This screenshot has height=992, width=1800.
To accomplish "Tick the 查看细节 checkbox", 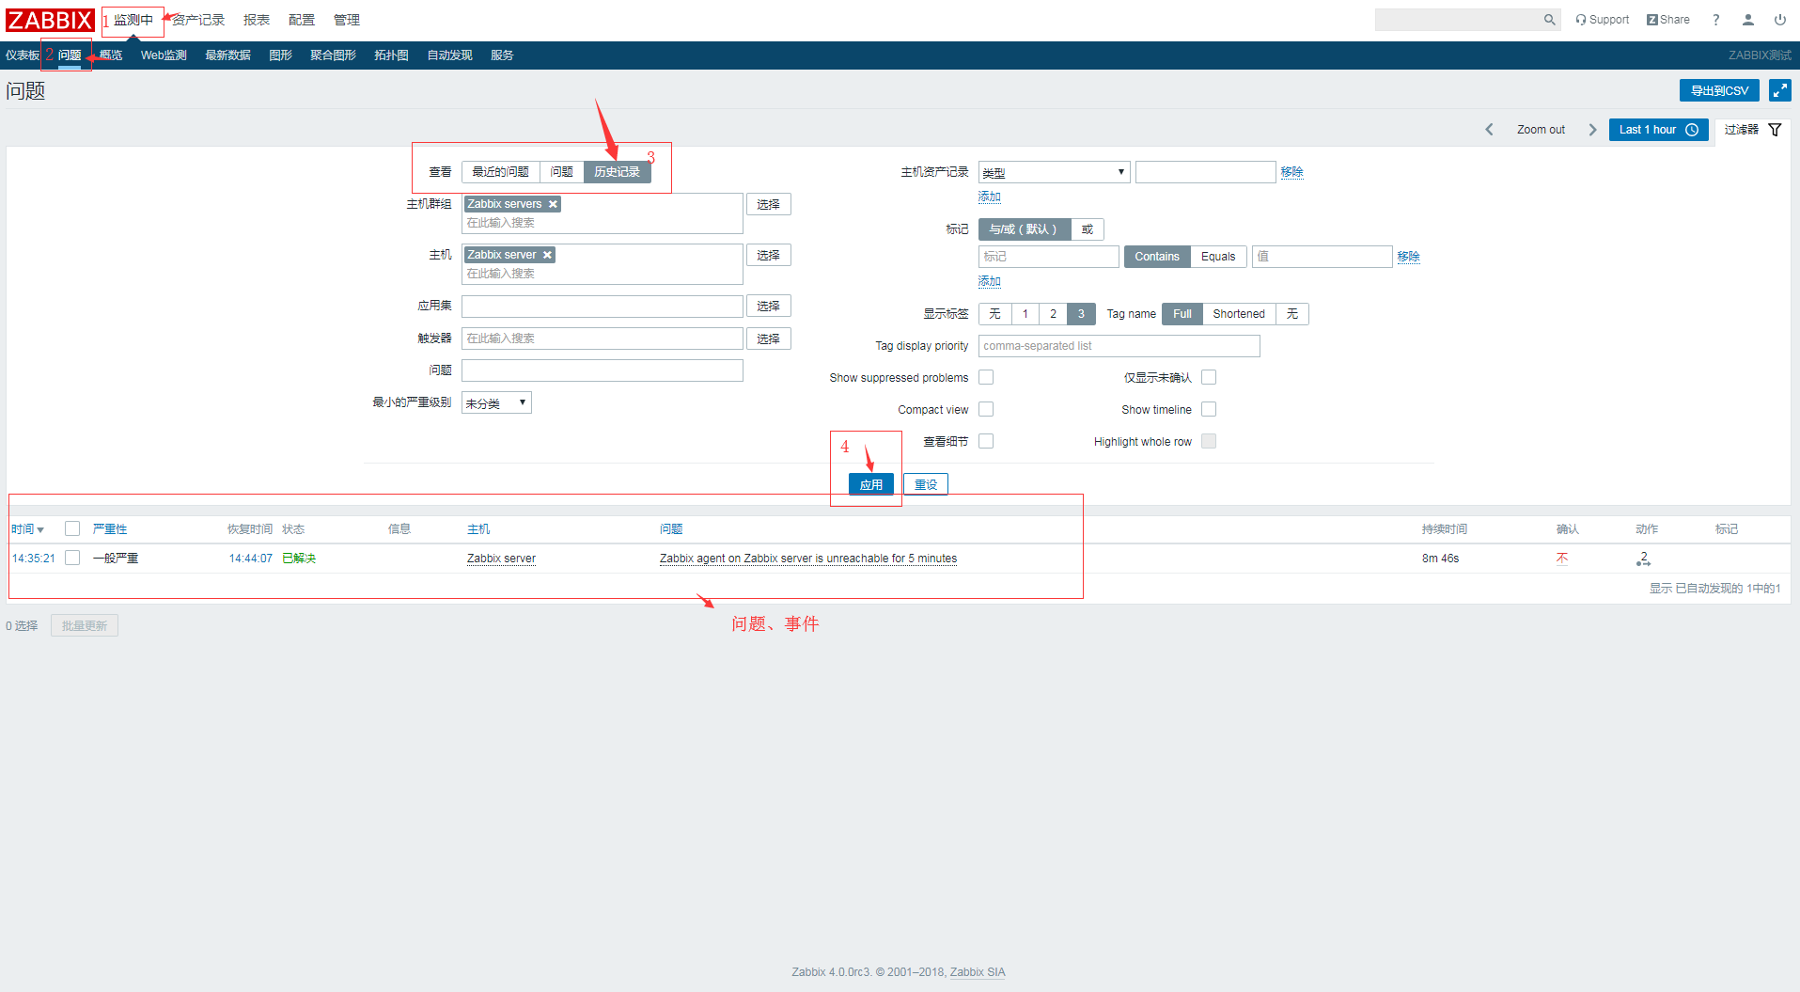I will click(x=986, y=441).
